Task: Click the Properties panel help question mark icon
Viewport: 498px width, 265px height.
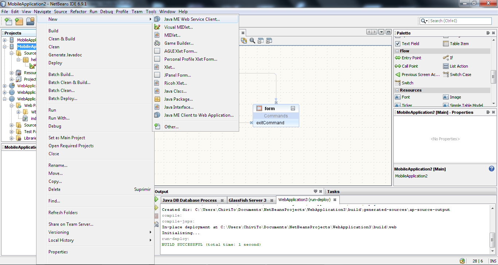Action: pyautogui.click(x=492, y=169)
